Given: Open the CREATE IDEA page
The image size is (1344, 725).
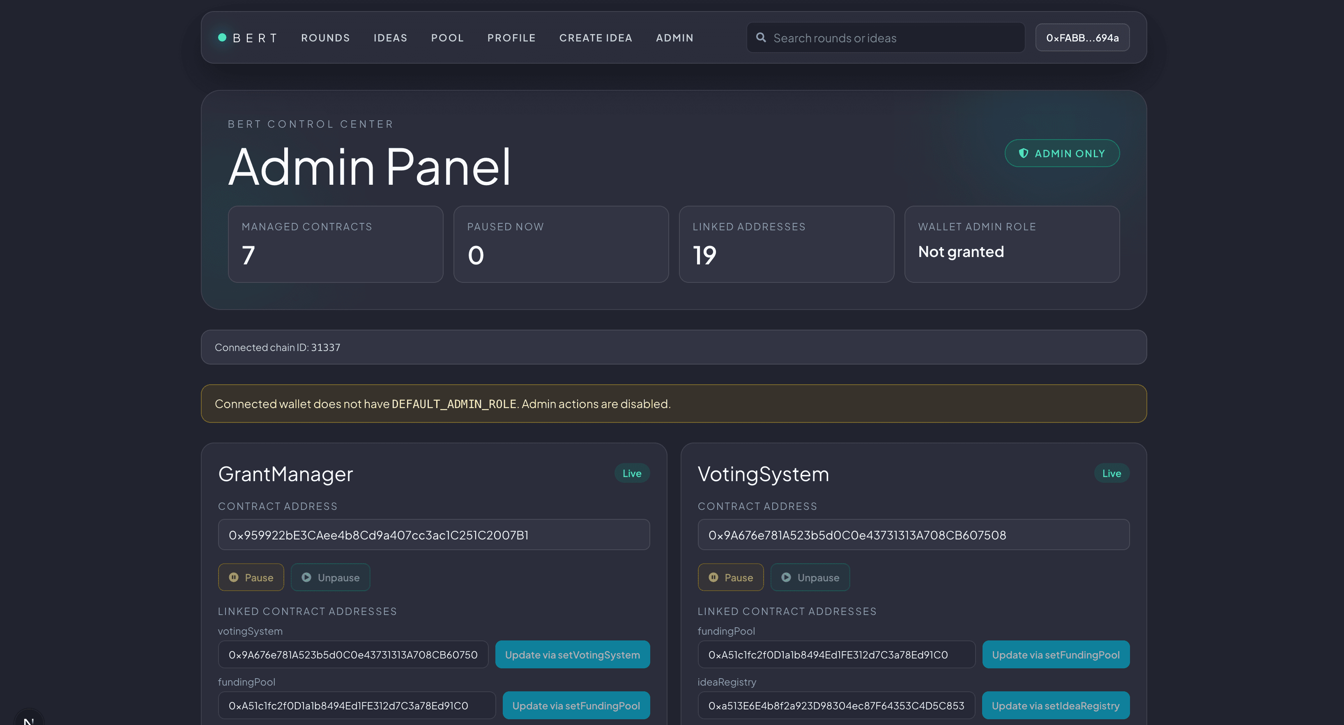Looking at the screenshot, I should [596, 37].
